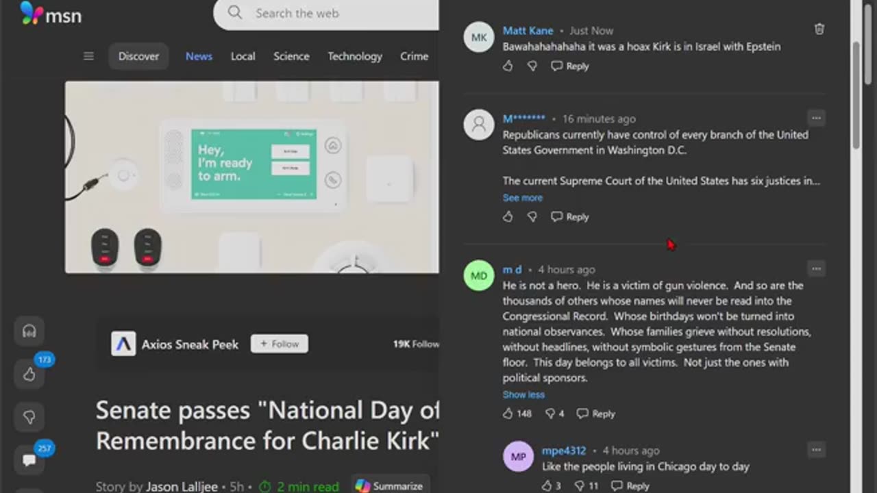This screenshot has width=877, height=493.
Task: Select the Crime tab
Action: (414, 56)
